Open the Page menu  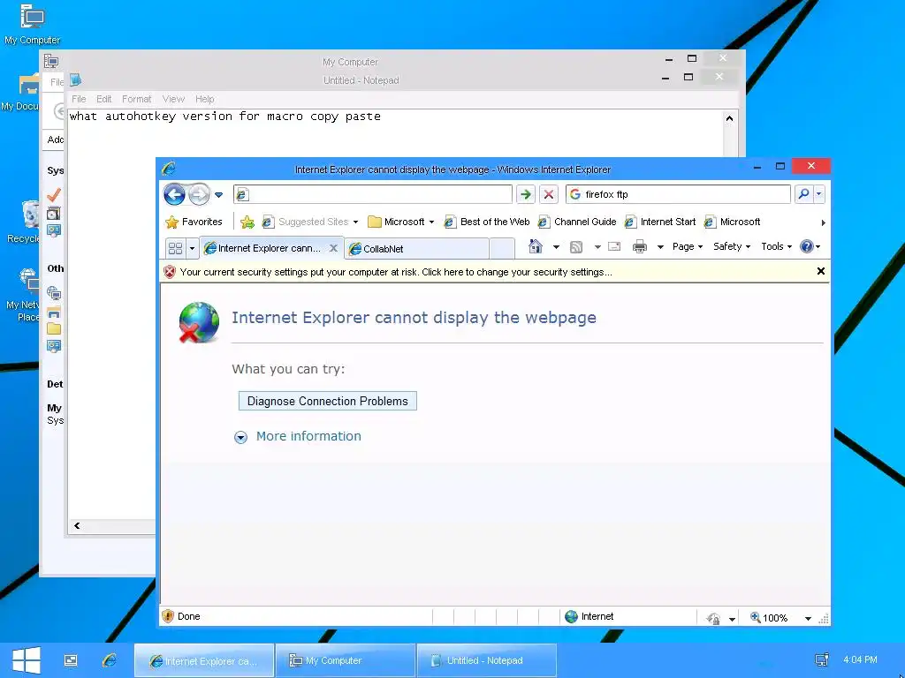[x=687, y=247]
